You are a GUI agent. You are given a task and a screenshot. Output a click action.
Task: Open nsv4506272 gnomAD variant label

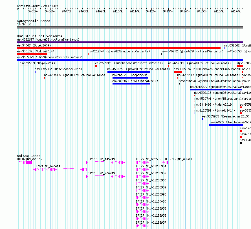pos(192,51)
